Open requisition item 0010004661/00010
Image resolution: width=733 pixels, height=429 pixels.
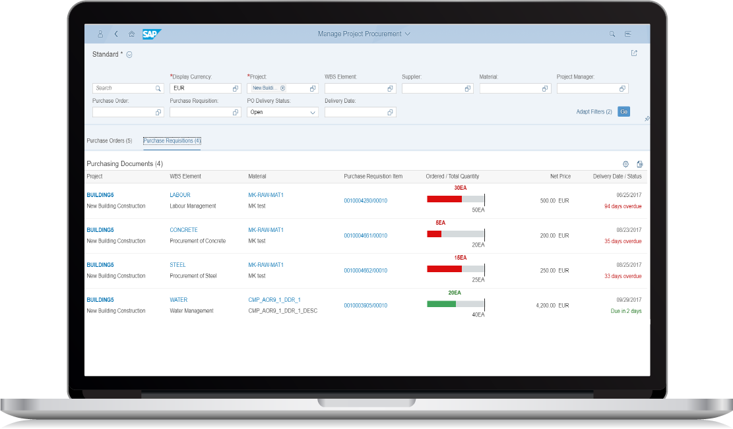point(366,236)
